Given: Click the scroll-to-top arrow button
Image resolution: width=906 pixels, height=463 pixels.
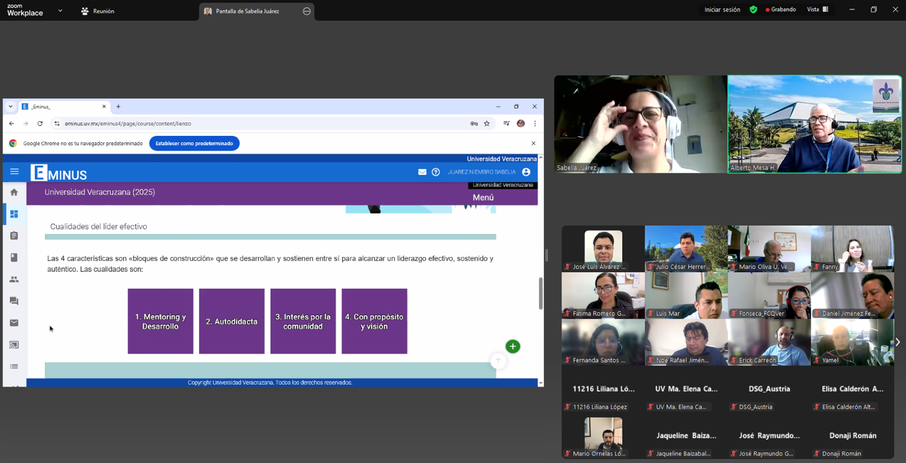Looking at the screenshot, I should pos(498,361).
